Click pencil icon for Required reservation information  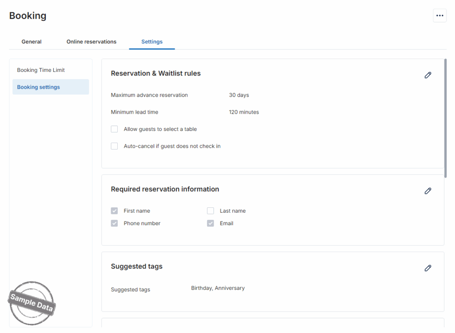tap(427, 191)
